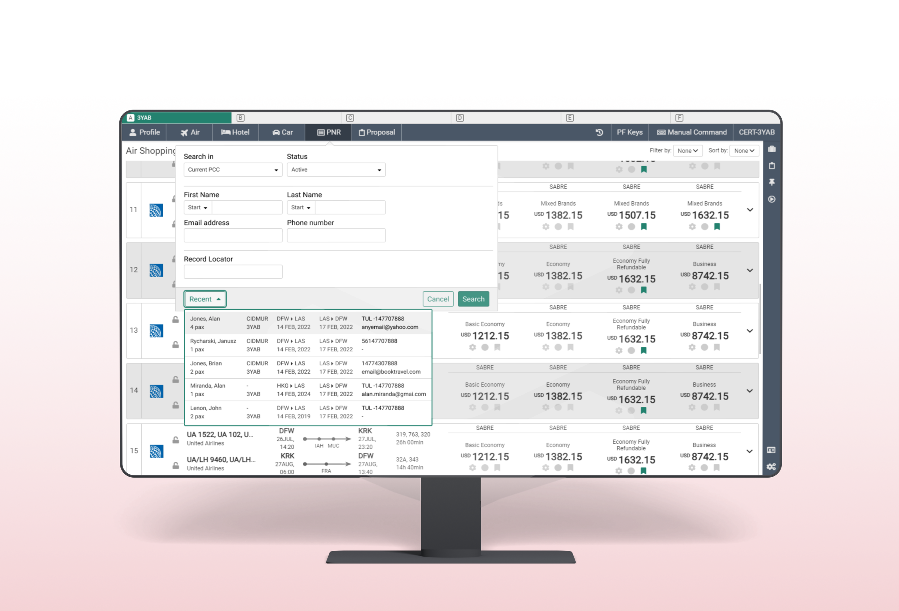The width and height of the screenshot is (899, 611).
Task: Toggle bookmark on row 11 USD 1507.15 fare
Action: point(644,227)
